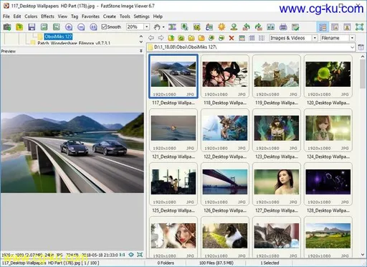The image size is (367, 267).
Task: Open Adjust Lighting sun icon
Action: pyautogui.click(x=221, y=27)
